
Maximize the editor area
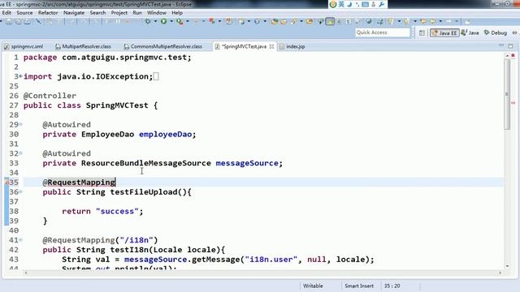tap(510, 45)
